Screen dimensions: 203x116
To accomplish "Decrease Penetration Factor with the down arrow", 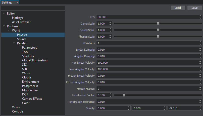I will [x=110, y=96].
